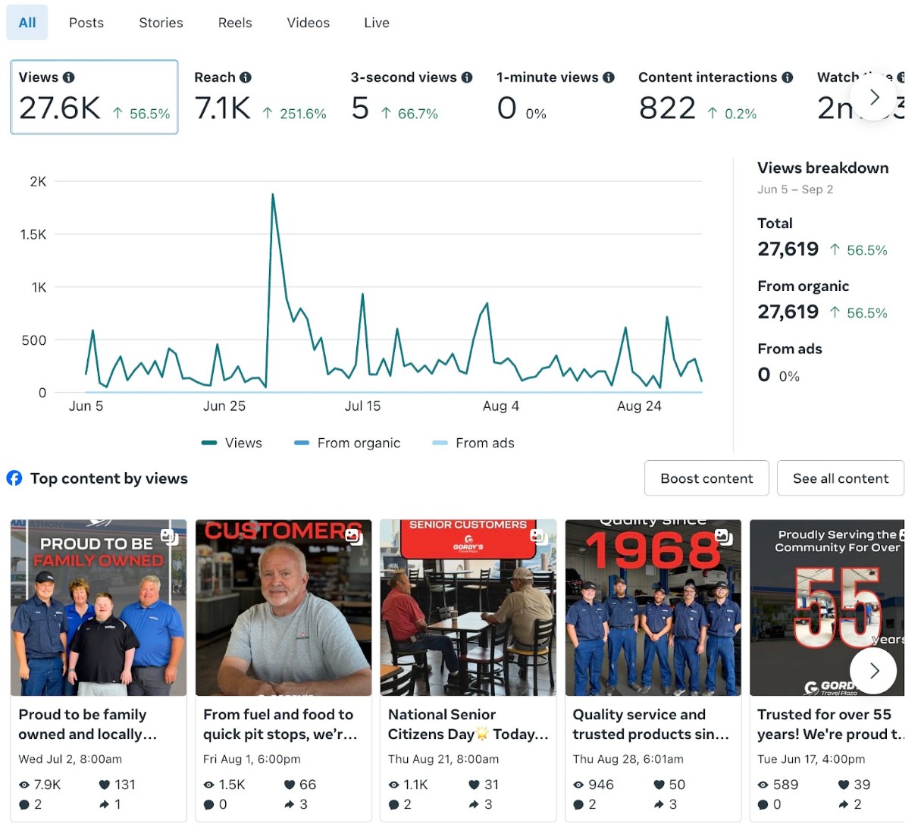
Task: Click the photo icon on Family Owned post
Action: [169, 537]
